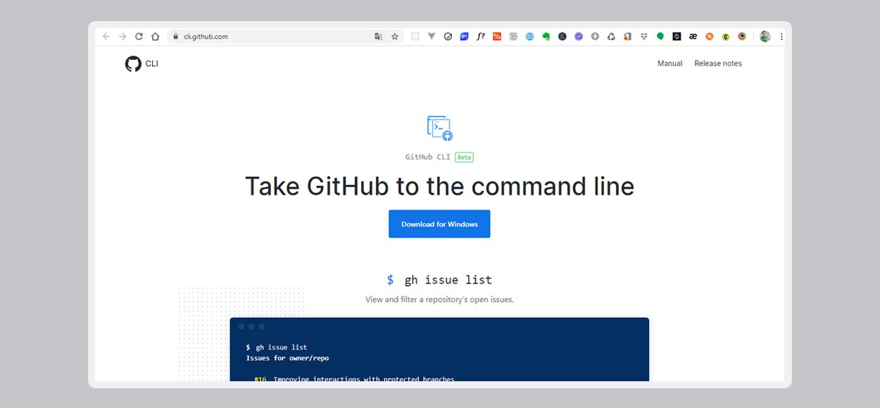Reload the cli.github.com page
The width and height of the screenshot is (880, 408).
pos(139,37)
